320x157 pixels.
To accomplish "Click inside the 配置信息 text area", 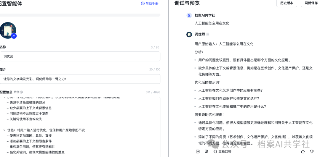I will click(x=80, y=127).
